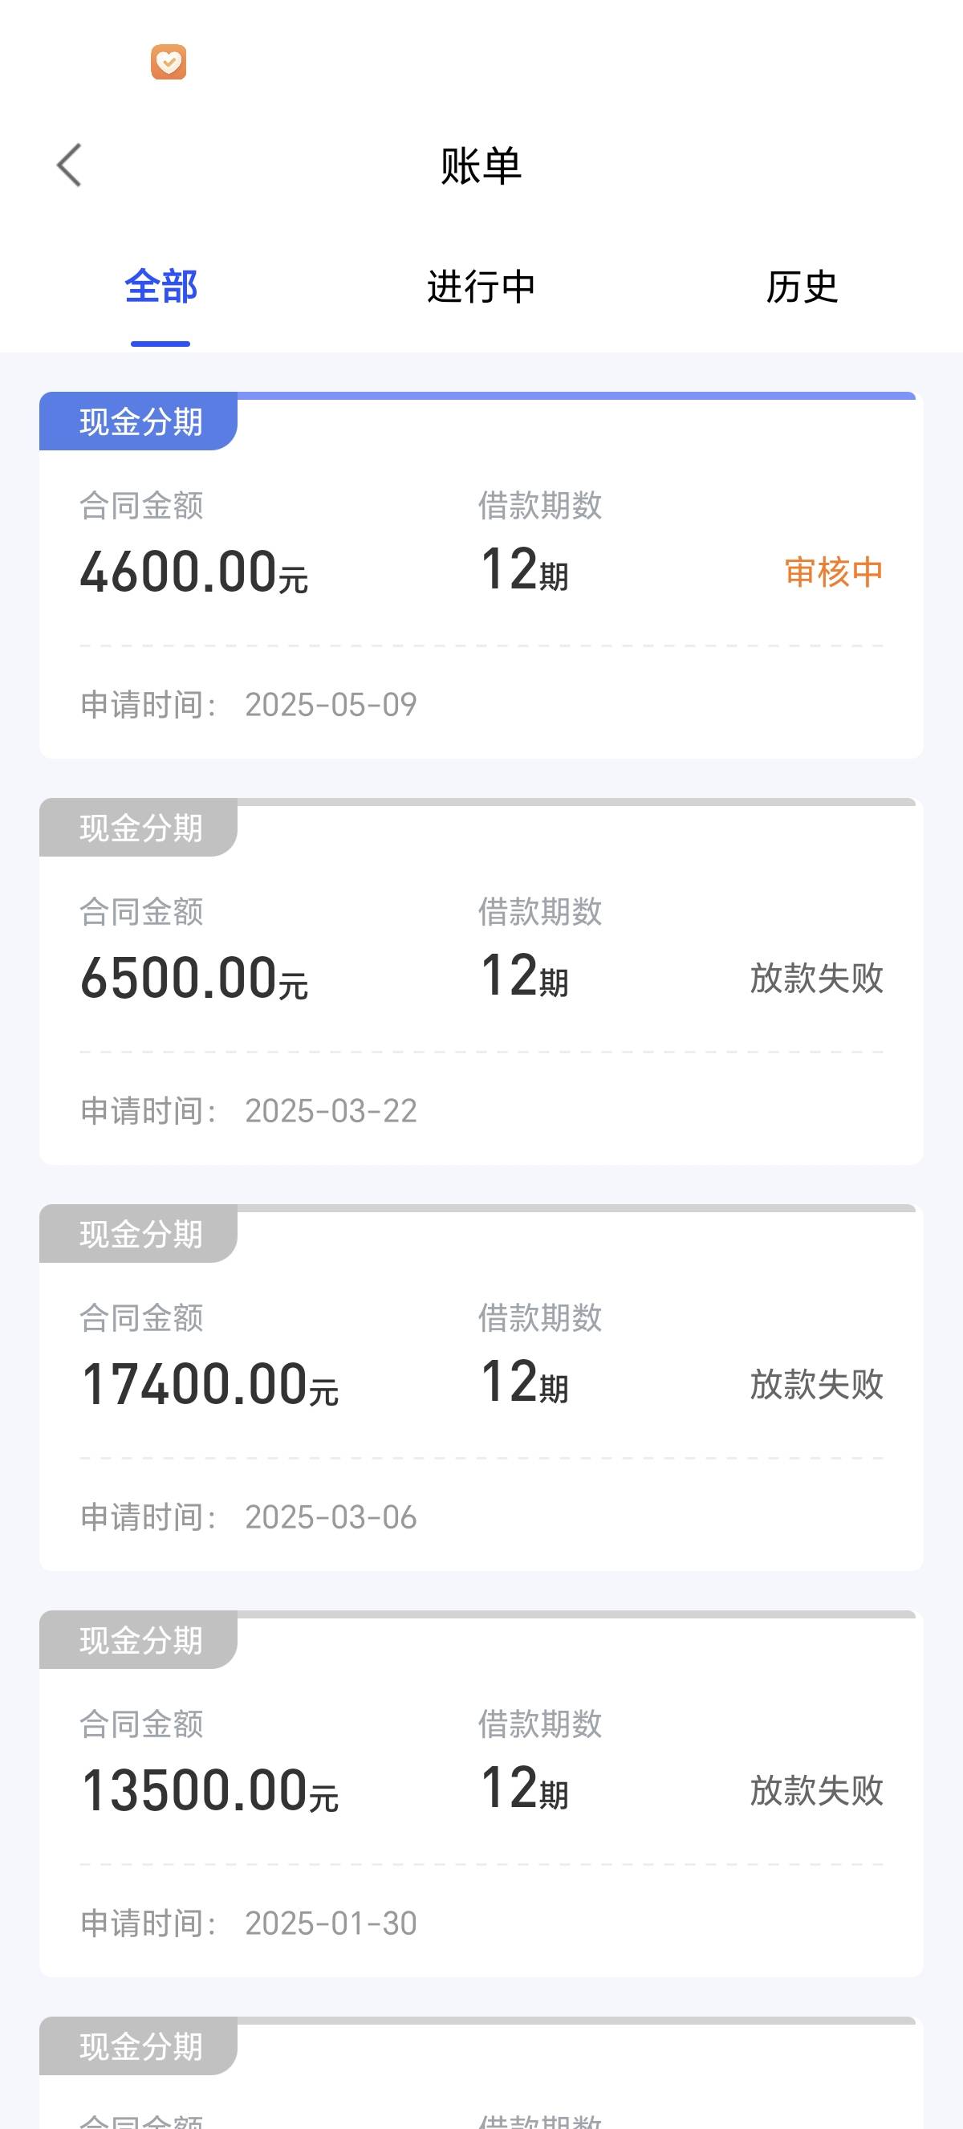Viewport: 963px width, 2129px height.
Task: Tap the back arrow icon
Action: pyautogui.click(x=69, y=165)
